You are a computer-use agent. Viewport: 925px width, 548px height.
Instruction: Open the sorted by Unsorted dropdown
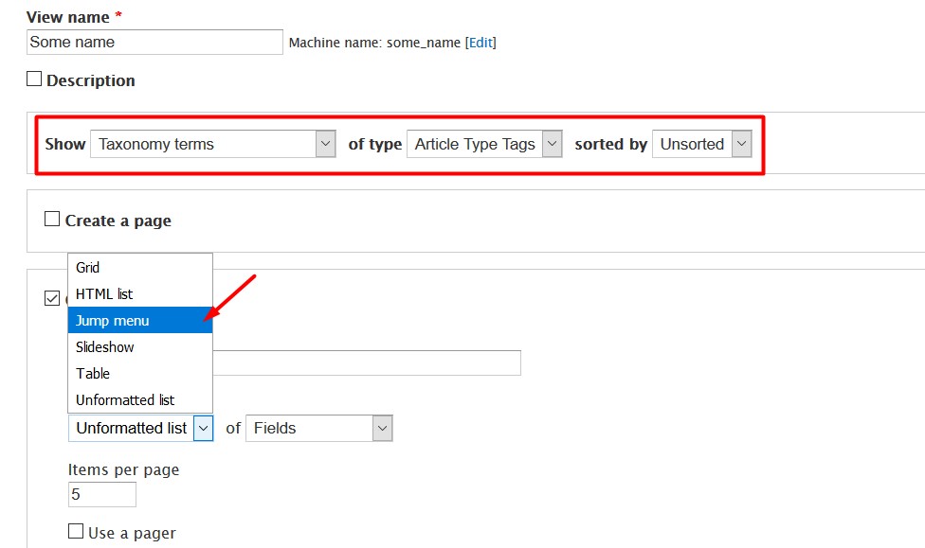(x=702, y=144)
